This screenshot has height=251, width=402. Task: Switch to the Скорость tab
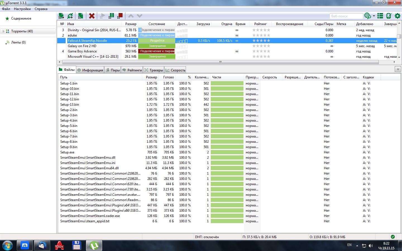click(175, 70)
